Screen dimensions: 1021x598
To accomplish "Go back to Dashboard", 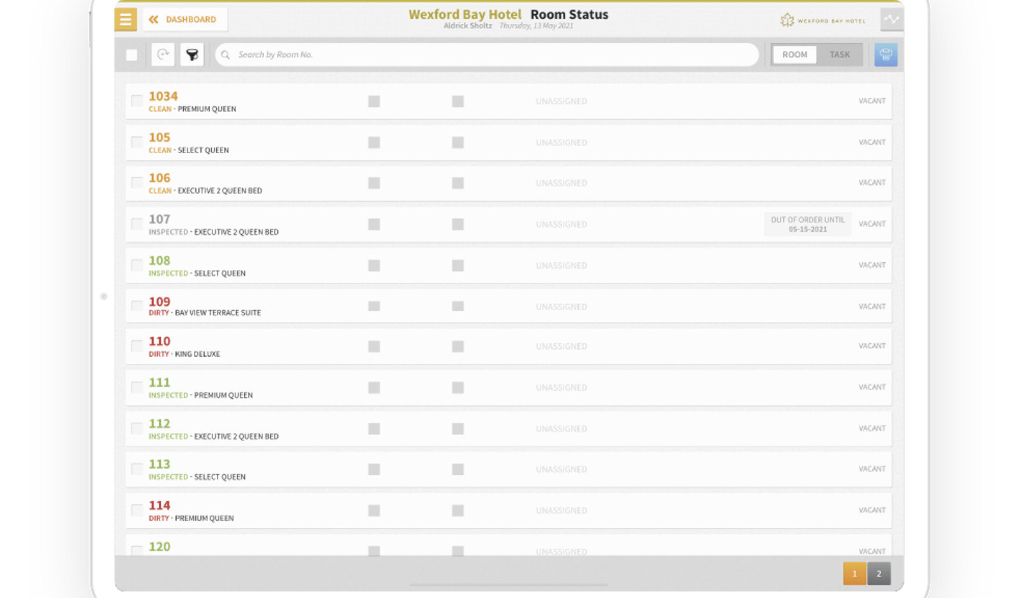I will point(184,20).
